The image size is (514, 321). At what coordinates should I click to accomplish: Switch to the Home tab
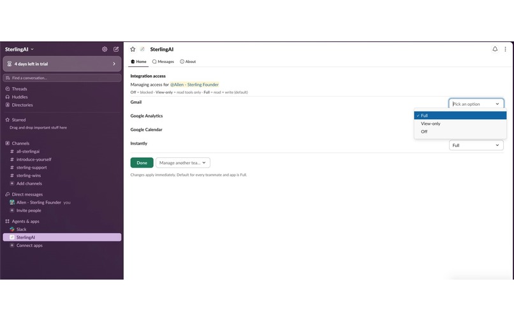(x=138, y=62)
